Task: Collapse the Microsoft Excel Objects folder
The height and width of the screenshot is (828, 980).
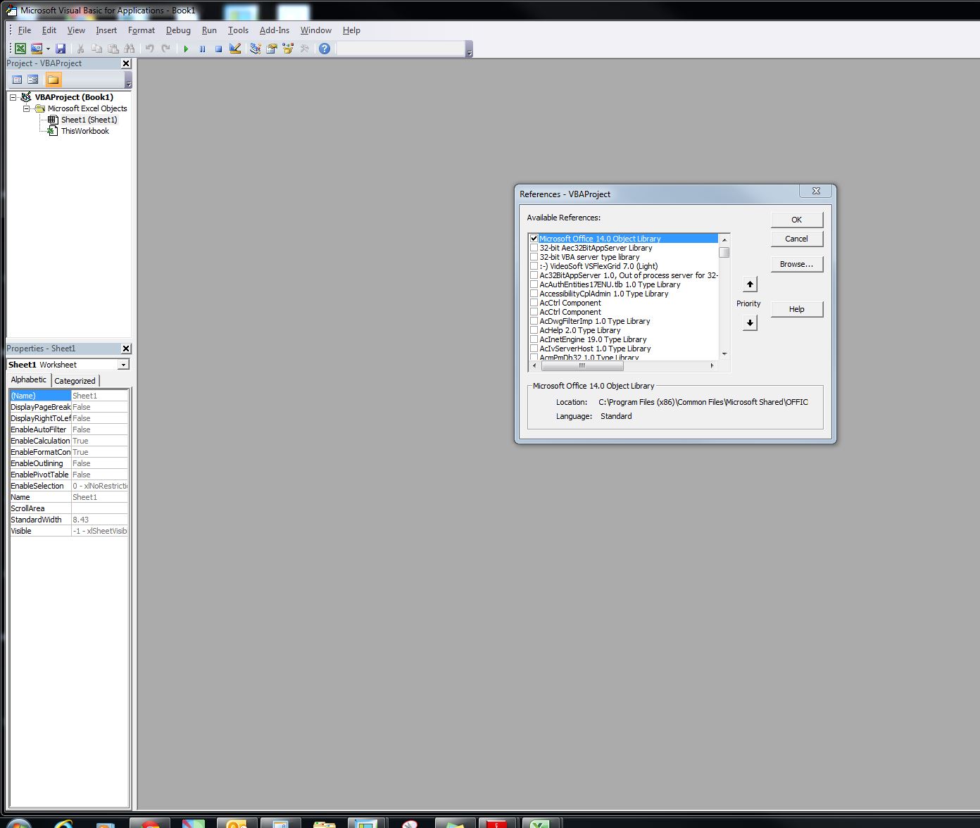Action: point(27,108)
